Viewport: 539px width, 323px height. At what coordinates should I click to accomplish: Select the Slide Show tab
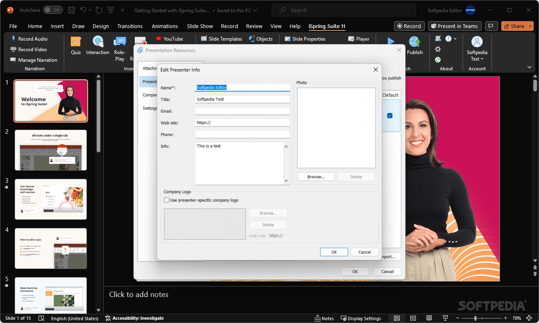tap(200, 26)
